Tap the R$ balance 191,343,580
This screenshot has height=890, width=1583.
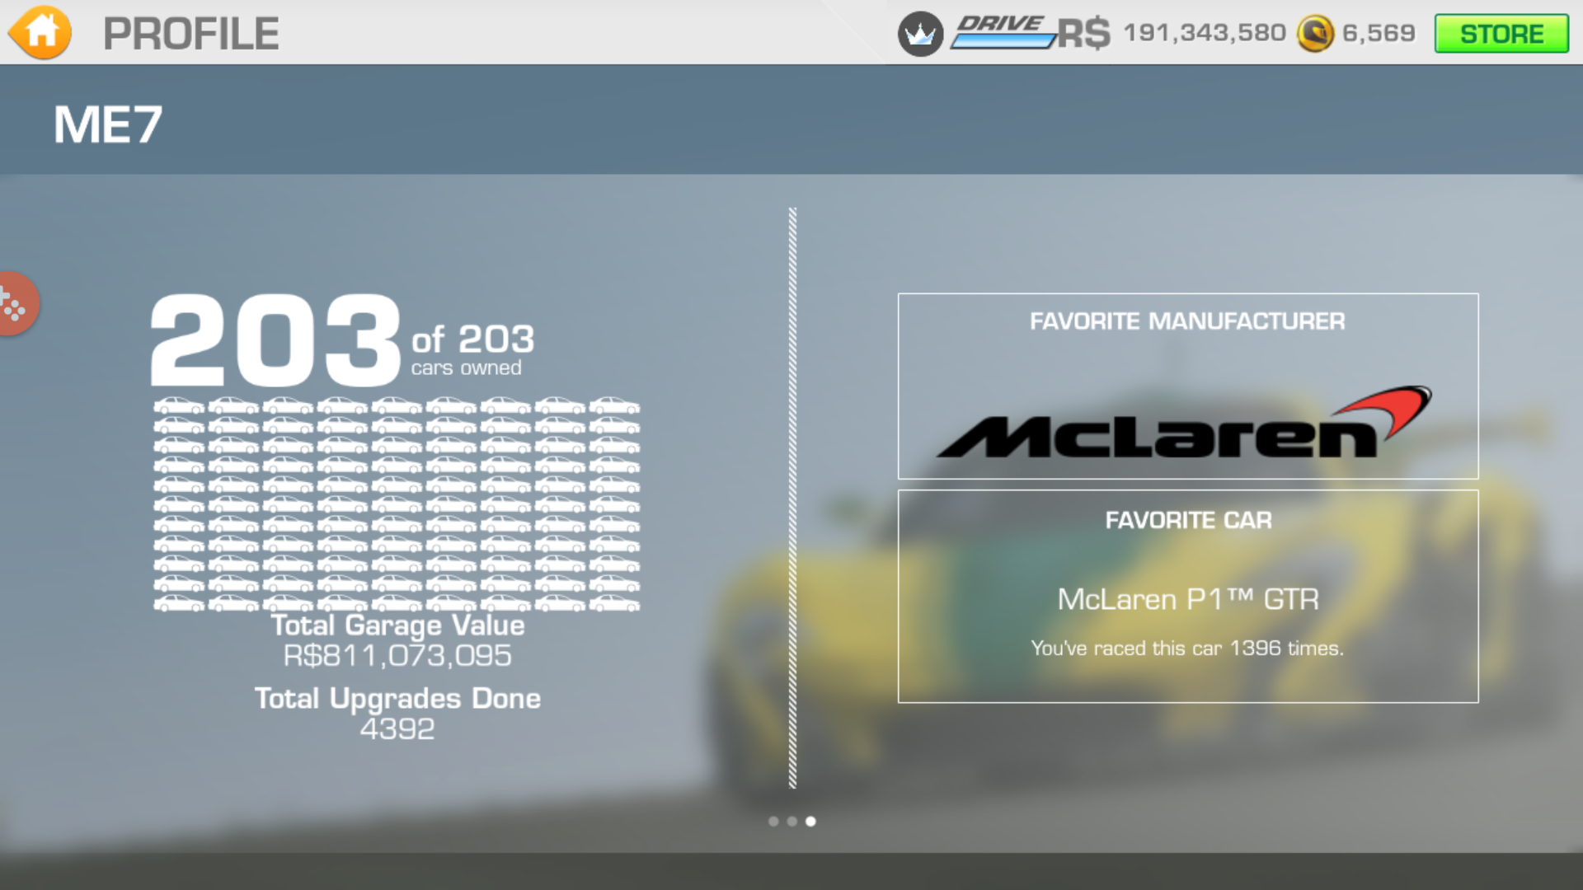(x=1205, y=33)
